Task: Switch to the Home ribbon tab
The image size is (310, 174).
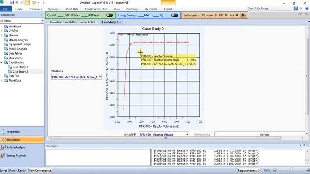Action: 19,9
